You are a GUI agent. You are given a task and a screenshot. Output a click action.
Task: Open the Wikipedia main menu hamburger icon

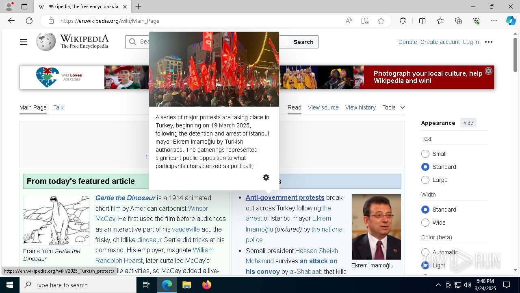pyautogui.click(x=24, y=42)
